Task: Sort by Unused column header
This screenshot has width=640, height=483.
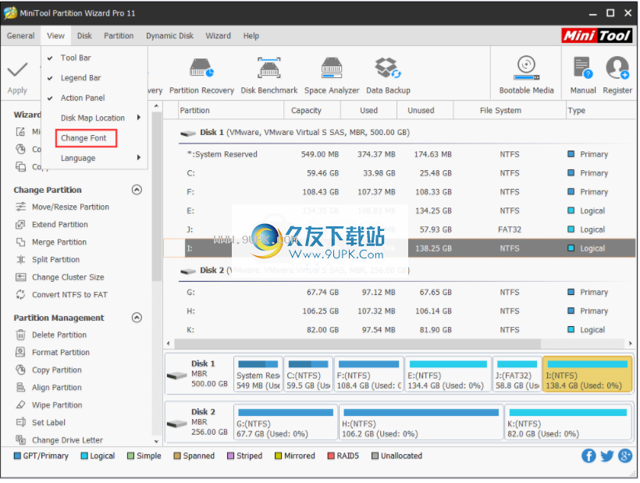Action: 425,111
